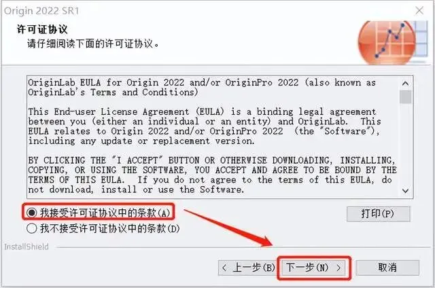Viewport: 435px width, 288px height.
Task: Cancel the installation with 取消
Action: point(387,268)
